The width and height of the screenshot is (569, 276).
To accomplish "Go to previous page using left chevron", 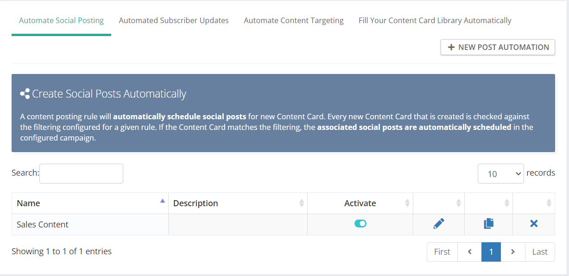I will click(x=469, y=252).
